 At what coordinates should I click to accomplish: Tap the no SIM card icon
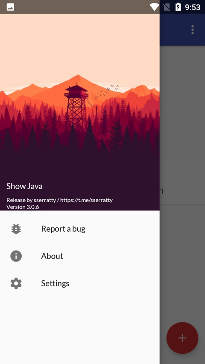[167, 7]
